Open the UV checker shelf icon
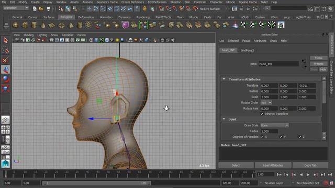 281,25
